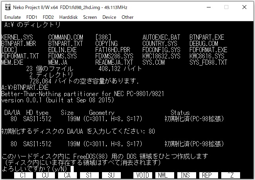
Task: Click the MEM.JA file name
Action: 58,62
